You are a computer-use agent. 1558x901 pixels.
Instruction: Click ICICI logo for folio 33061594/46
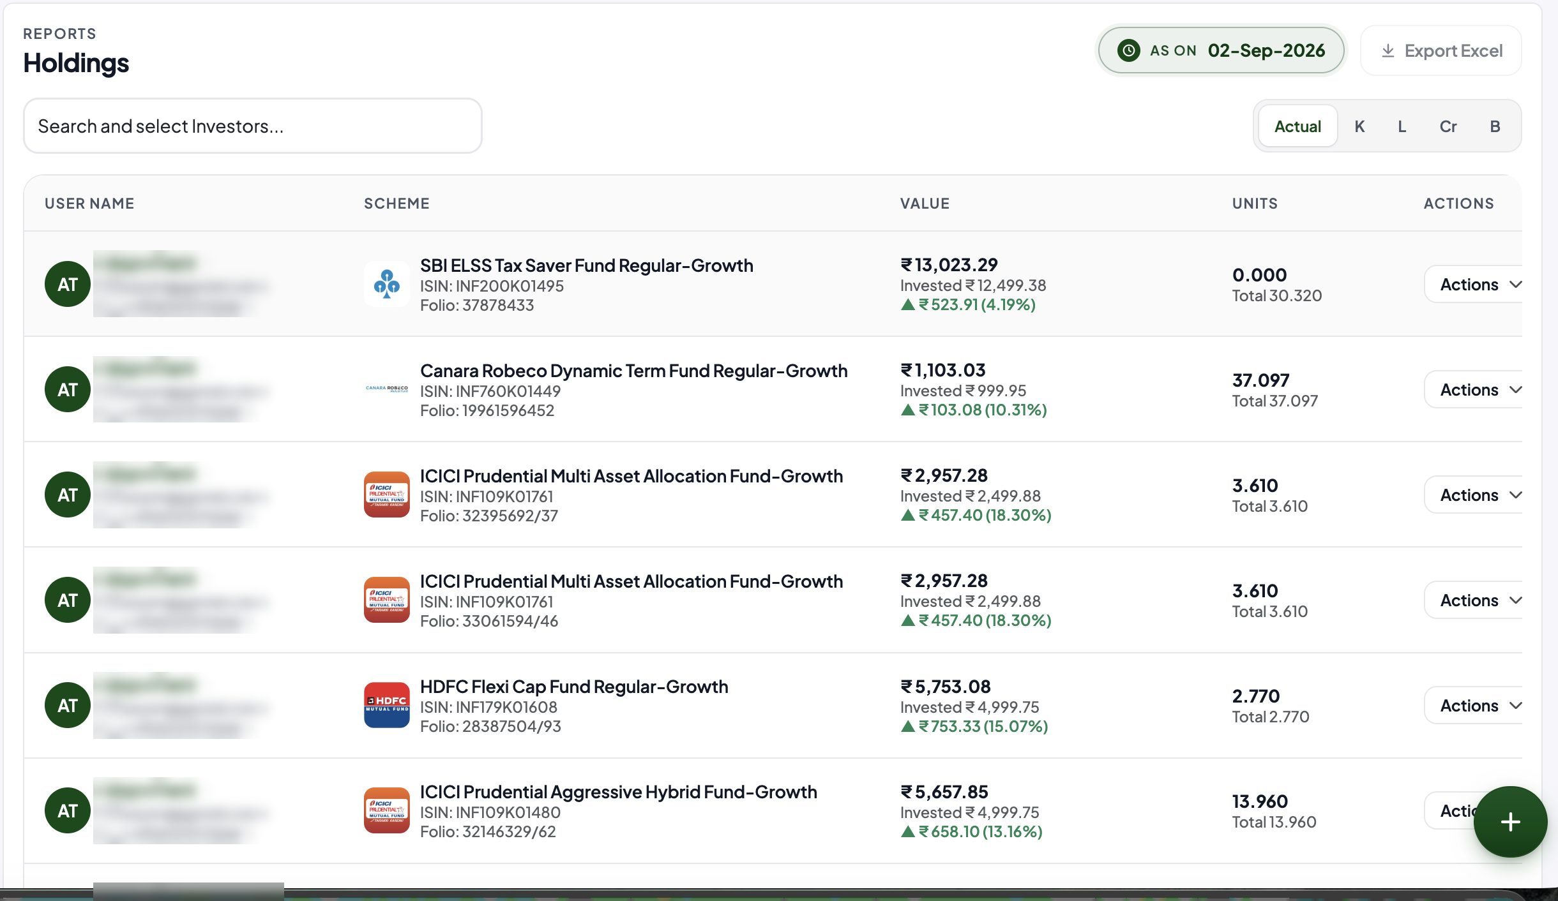387,600
